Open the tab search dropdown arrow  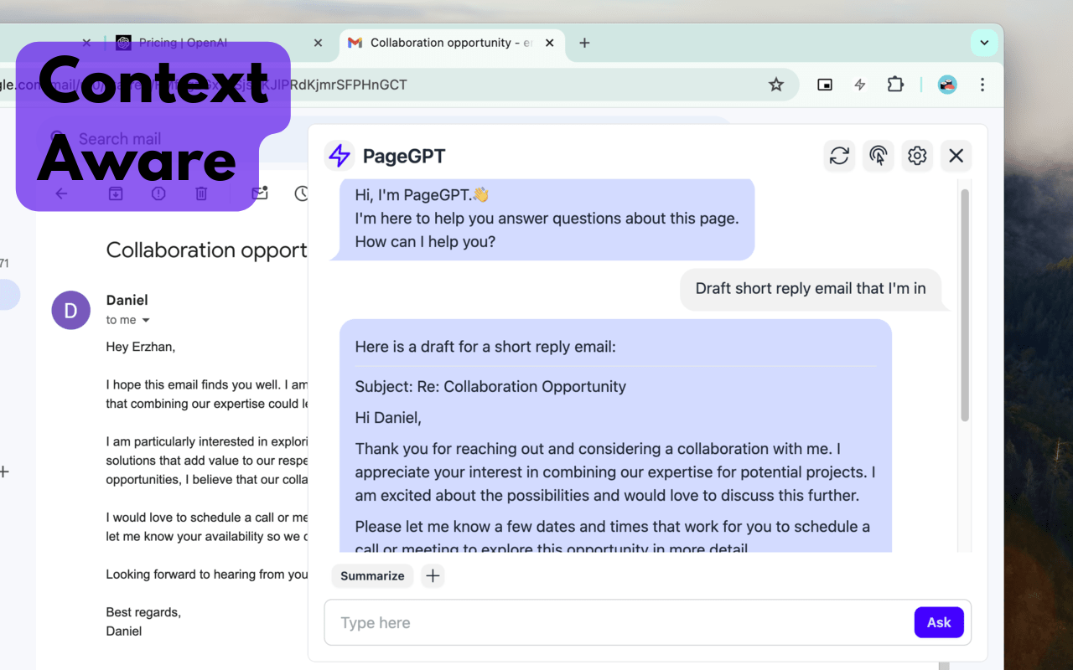point(984,43)
